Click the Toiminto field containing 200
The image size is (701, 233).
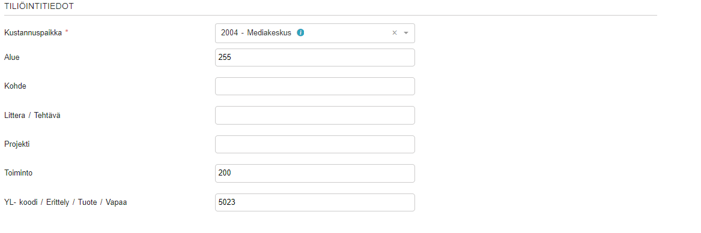(x=315, y=173)
